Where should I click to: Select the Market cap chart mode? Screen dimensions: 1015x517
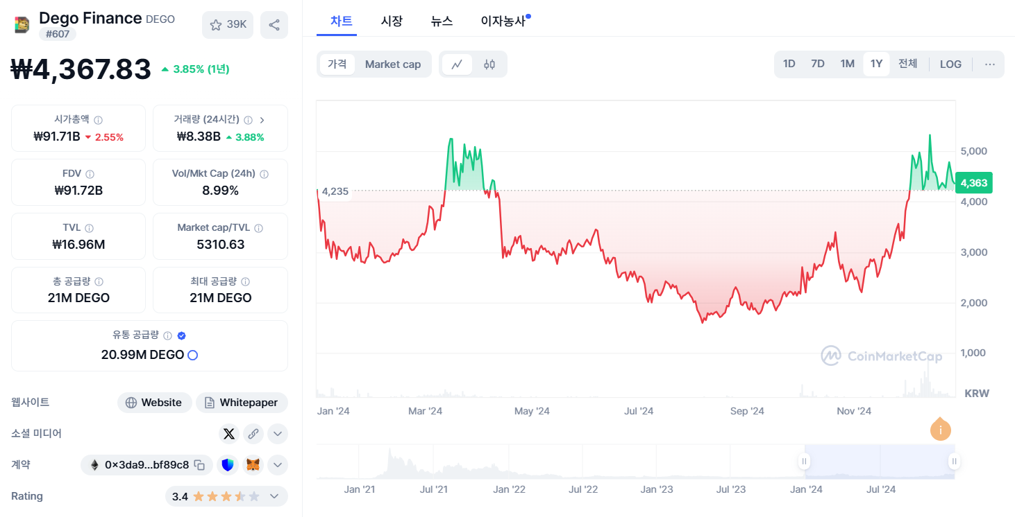pyautogui.click(x=393, y=64)
